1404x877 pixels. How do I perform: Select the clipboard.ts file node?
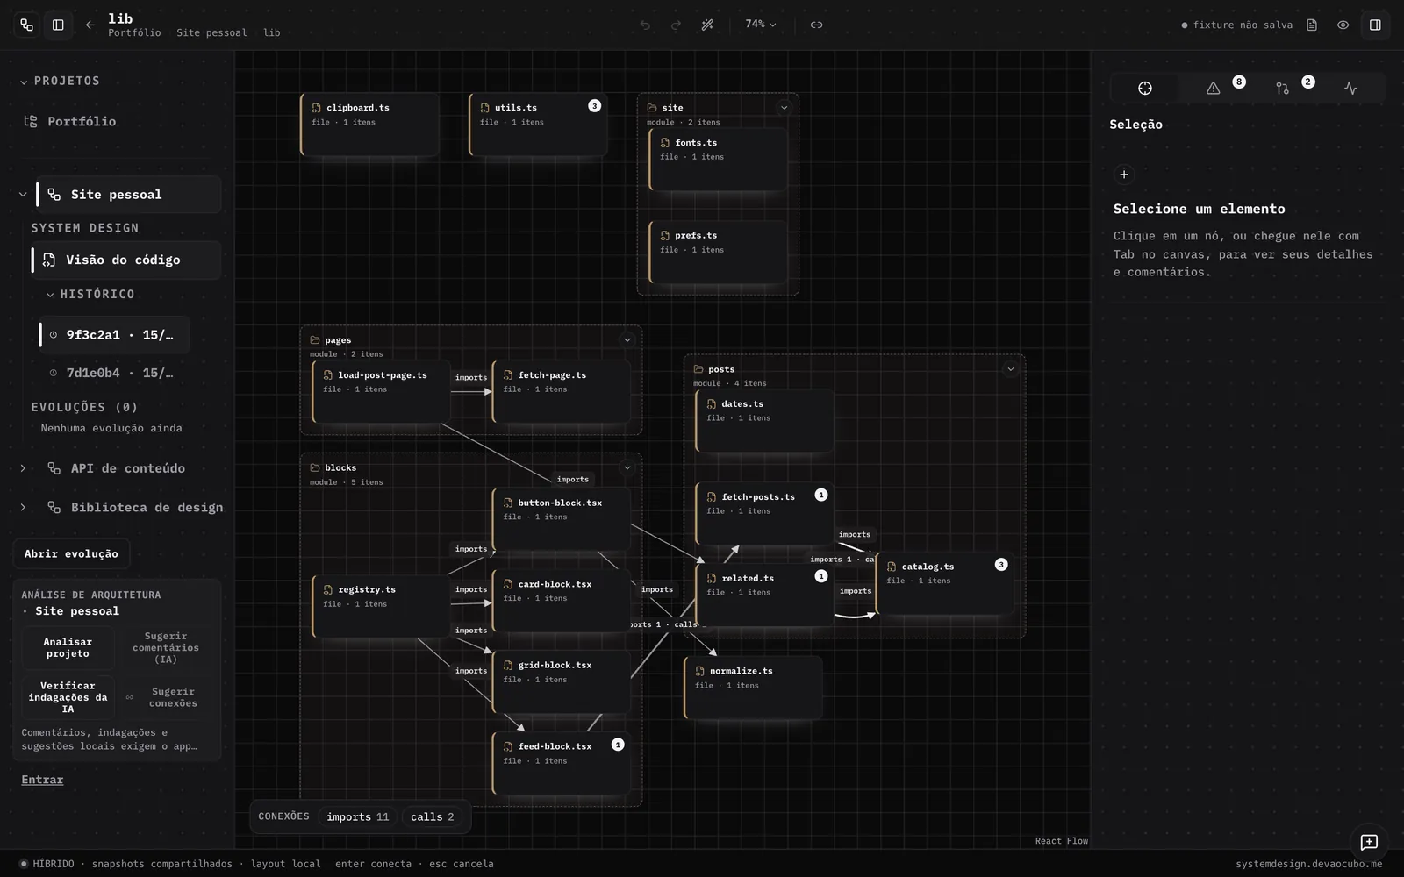click(369, 125)
